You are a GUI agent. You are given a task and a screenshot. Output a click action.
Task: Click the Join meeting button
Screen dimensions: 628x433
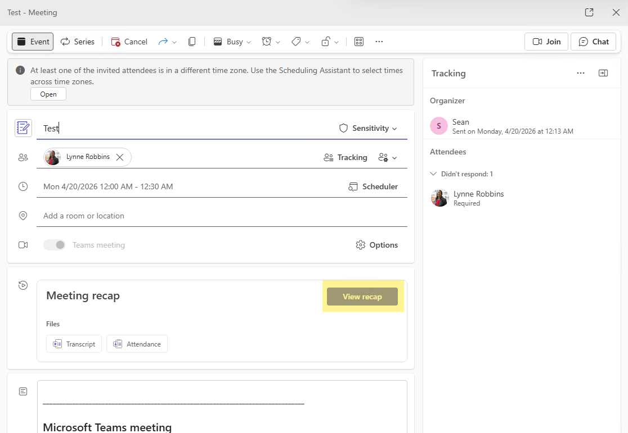pyautogui.click(x=546, y=42)
